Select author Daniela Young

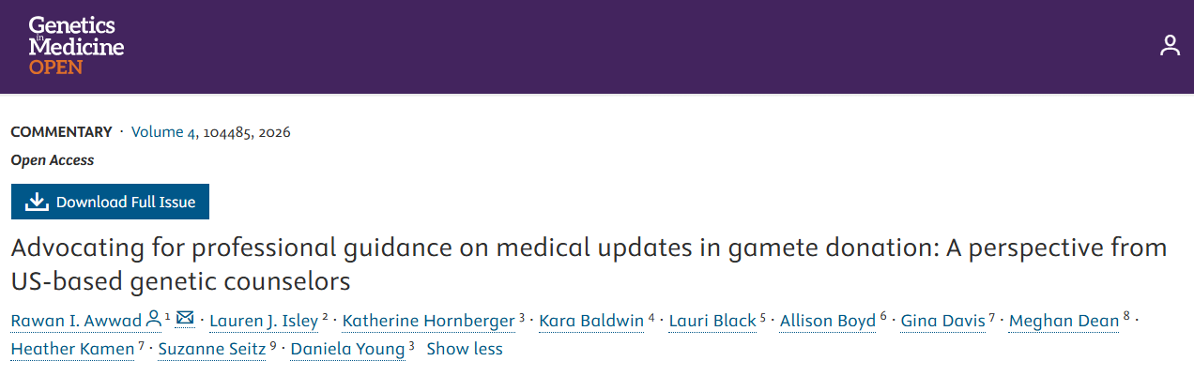click(347, 349)
